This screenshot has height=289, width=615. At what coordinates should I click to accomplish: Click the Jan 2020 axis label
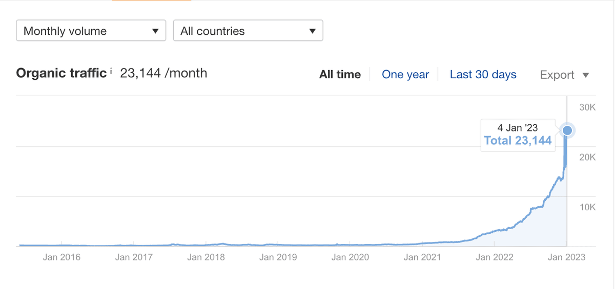350,257
